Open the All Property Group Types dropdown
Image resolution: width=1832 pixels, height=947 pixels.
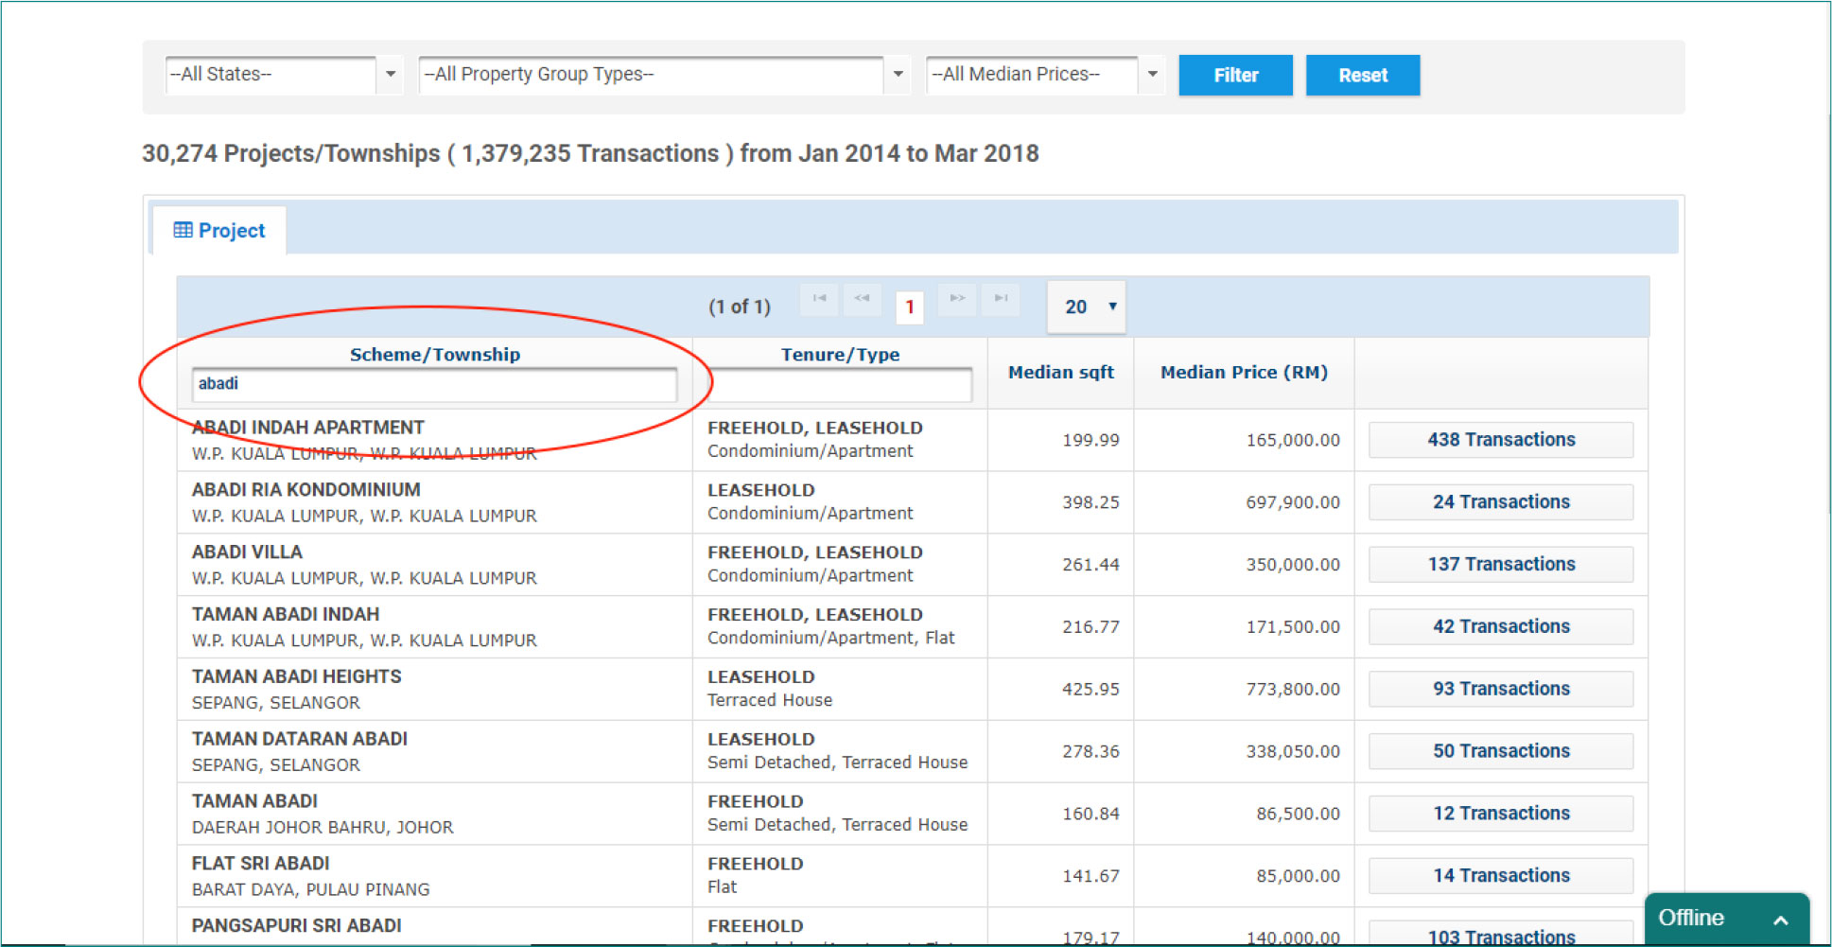pos(664,75)
